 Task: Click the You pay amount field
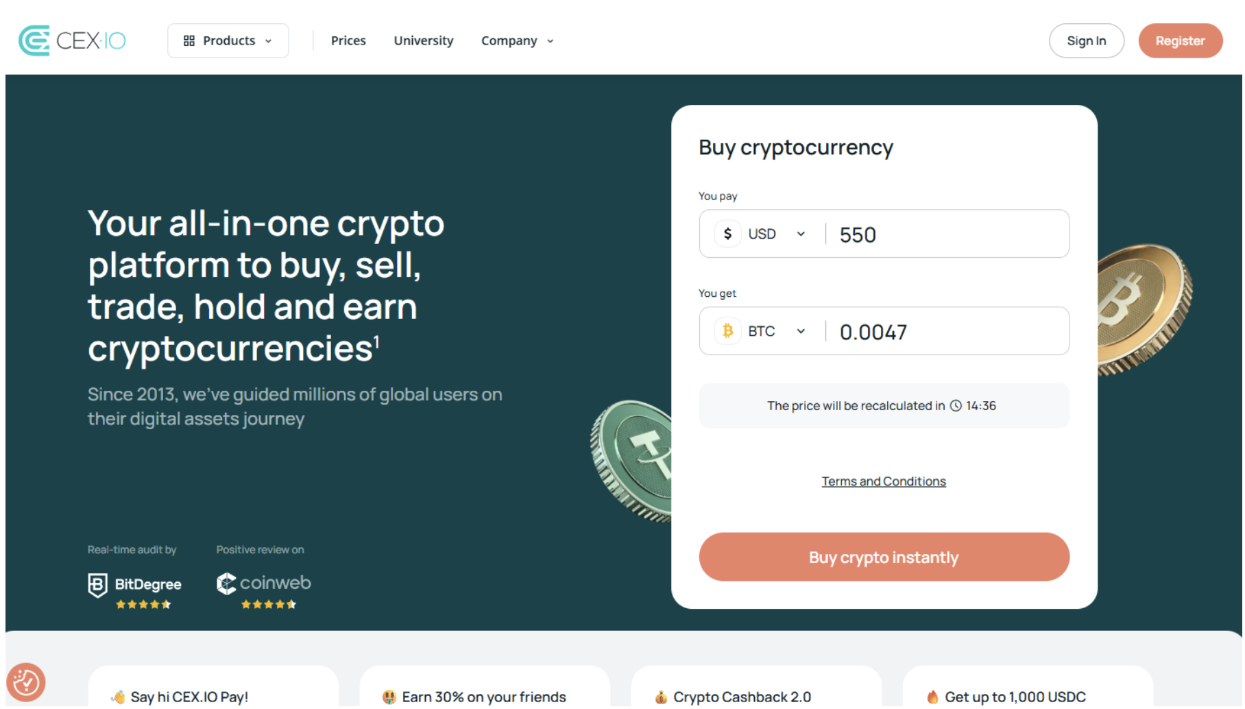[x=946, y=235]
